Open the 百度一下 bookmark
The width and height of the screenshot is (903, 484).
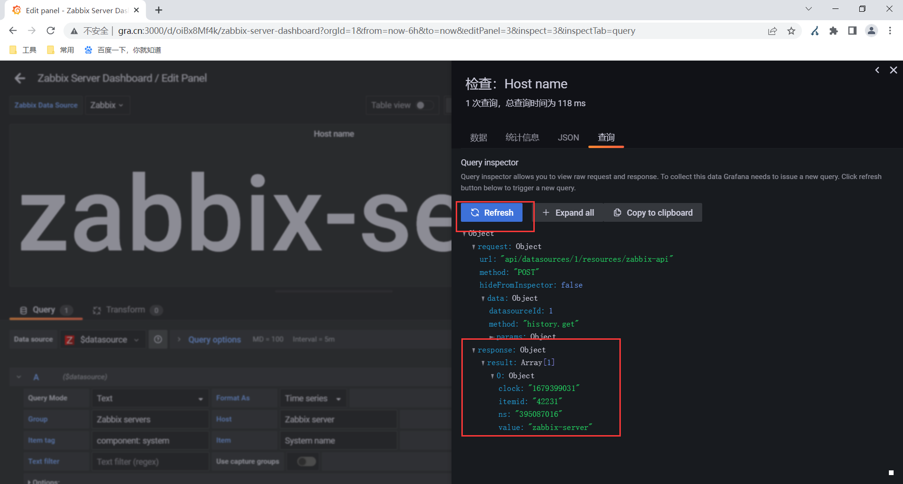tap(123, 50)
